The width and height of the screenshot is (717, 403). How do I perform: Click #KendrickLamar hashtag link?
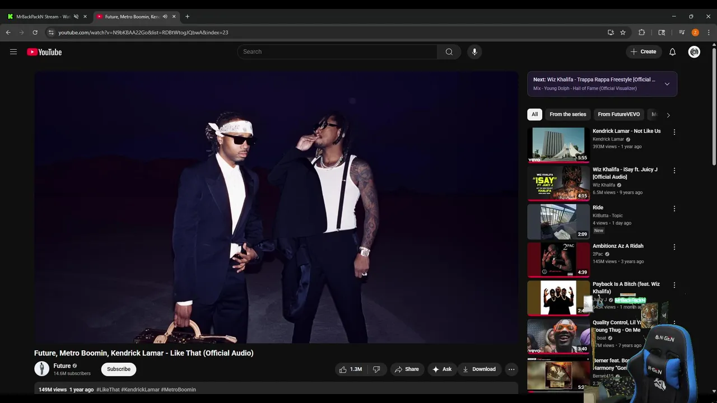click(x=141, y=390)
